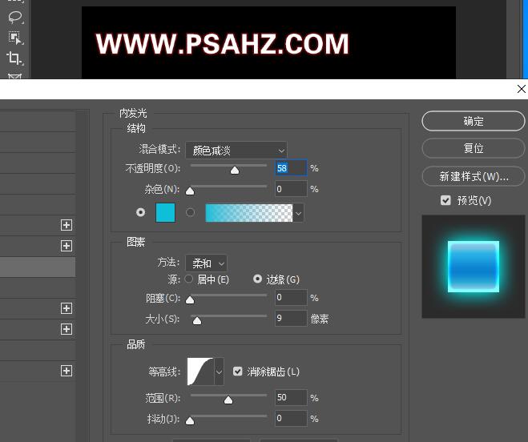Click the highlighted inner glow row in styles list

point(38,267)
